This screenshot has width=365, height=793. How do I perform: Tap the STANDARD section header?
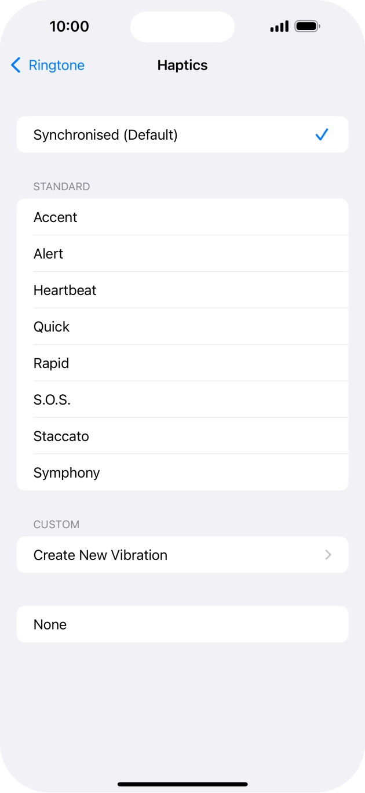point(61,187)
